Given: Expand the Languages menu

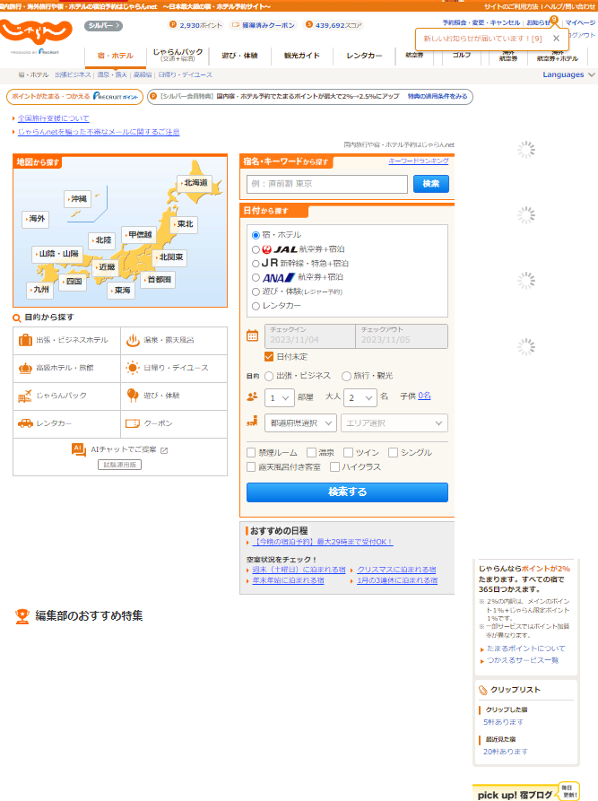Looking at the screenshot, I should coord(568,74).
